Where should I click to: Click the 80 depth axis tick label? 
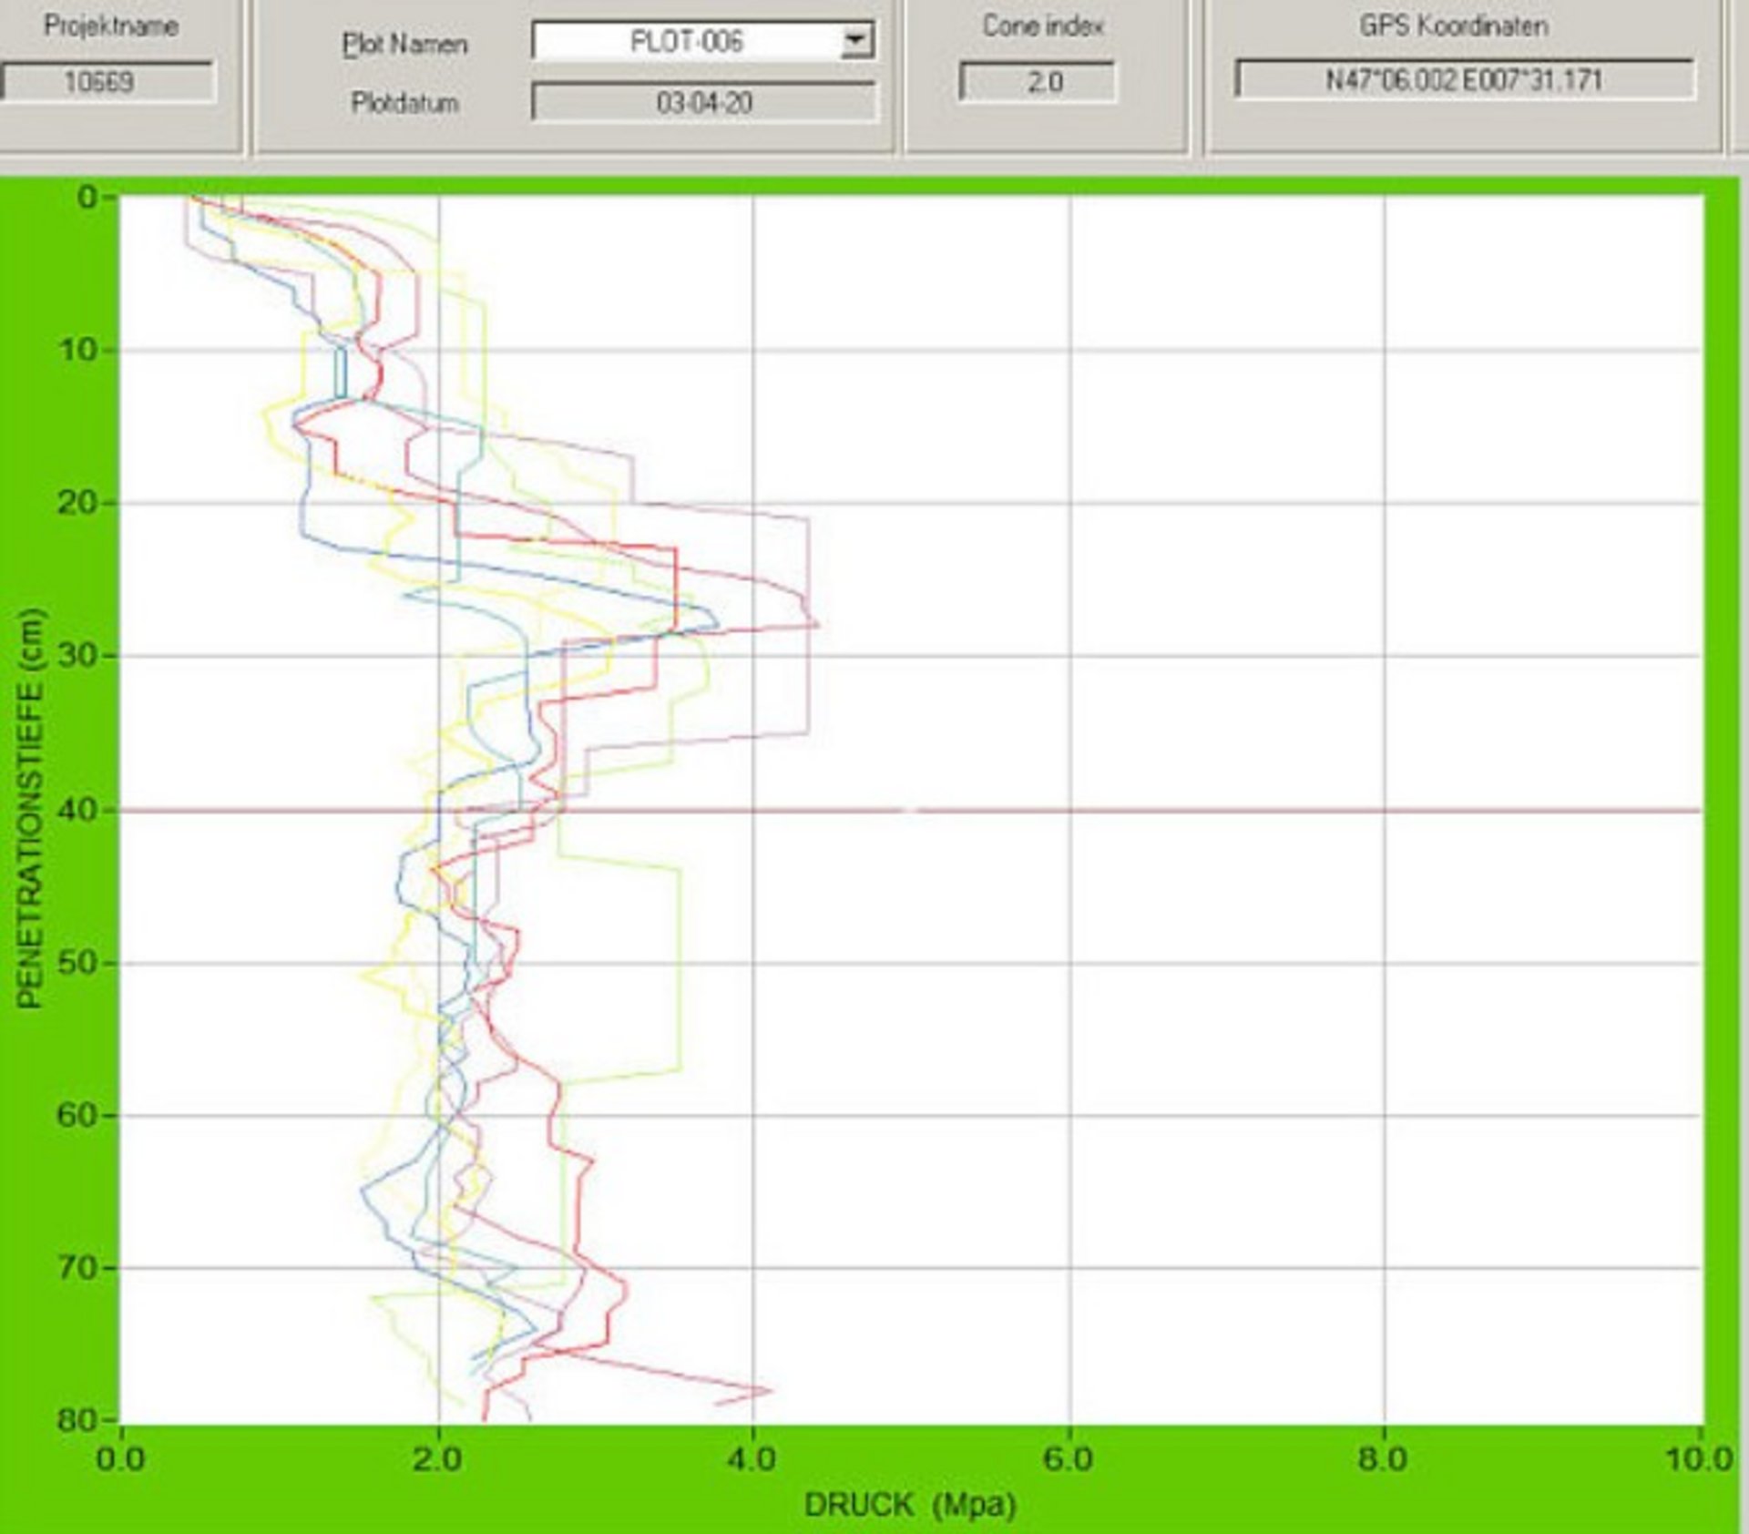click(x=77, y=1419)
